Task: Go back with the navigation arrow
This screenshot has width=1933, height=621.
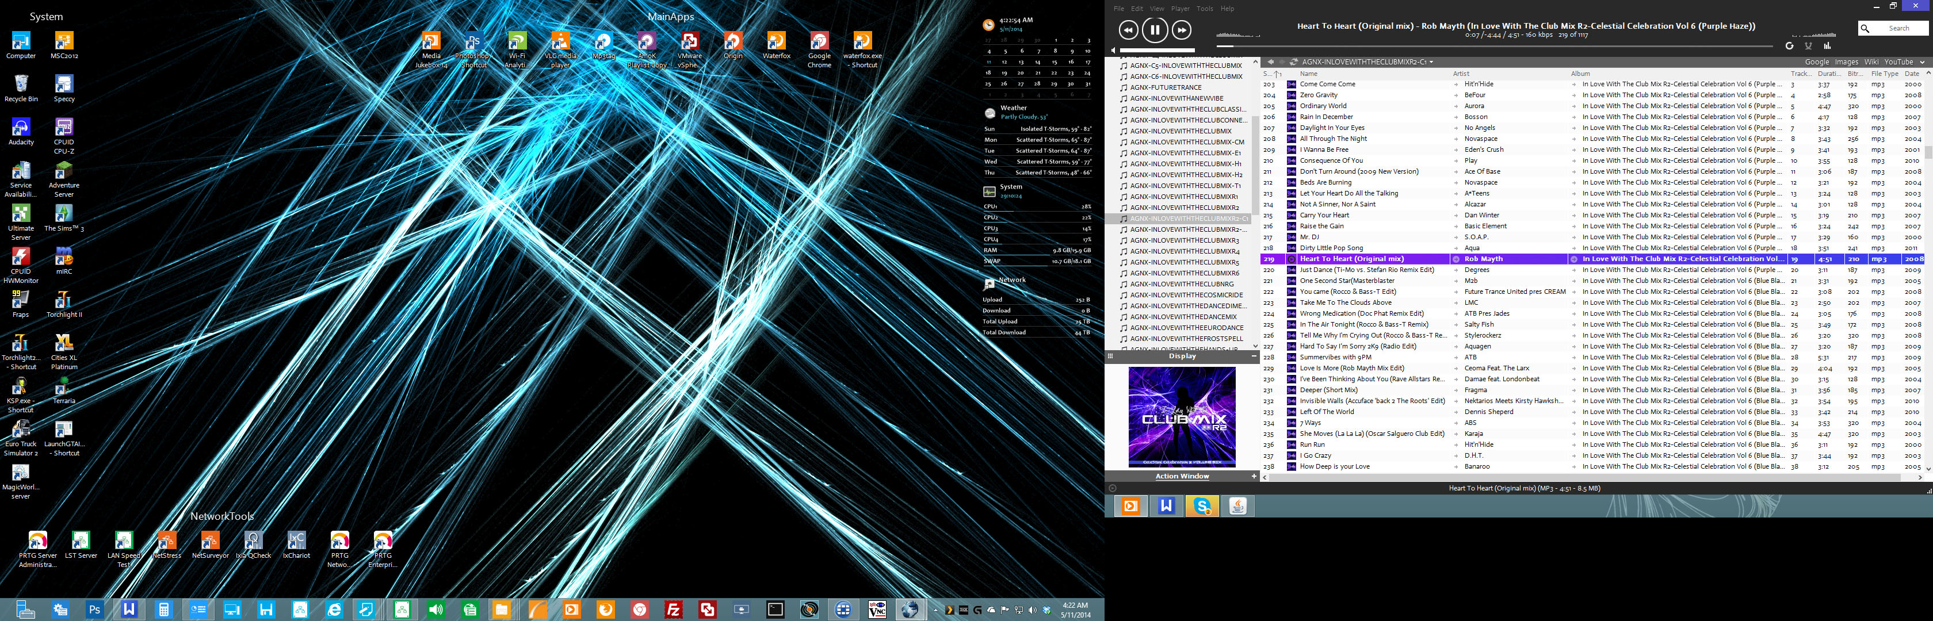Action: pos(1270,62)
